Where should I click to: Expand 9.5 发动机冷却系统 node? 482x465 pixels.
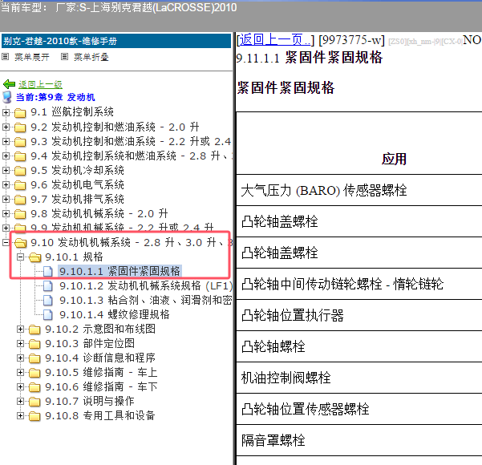click(6, 170)
